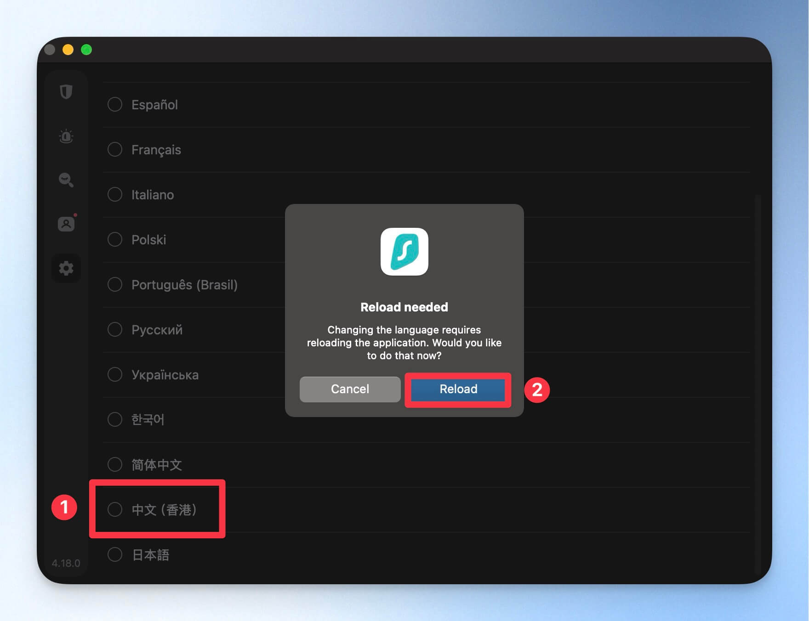Click the version number 4.18.0
Viewport: 809px width, 621px height.
(x=66, y=563)
